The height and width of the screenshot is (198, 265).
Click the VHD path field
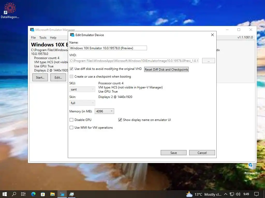point(134,61)
